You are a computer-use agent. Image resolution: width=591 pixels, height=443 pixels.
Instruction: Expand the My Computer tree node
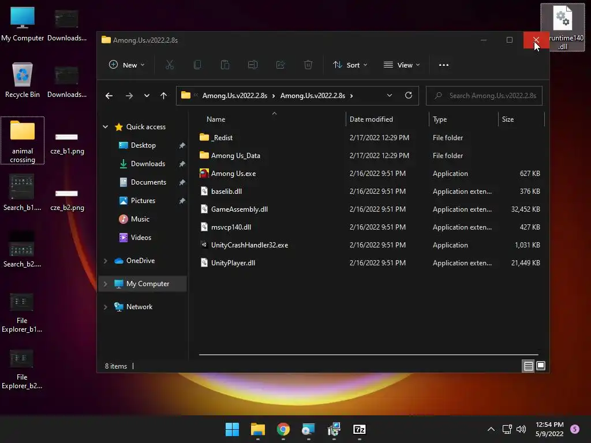106,284
